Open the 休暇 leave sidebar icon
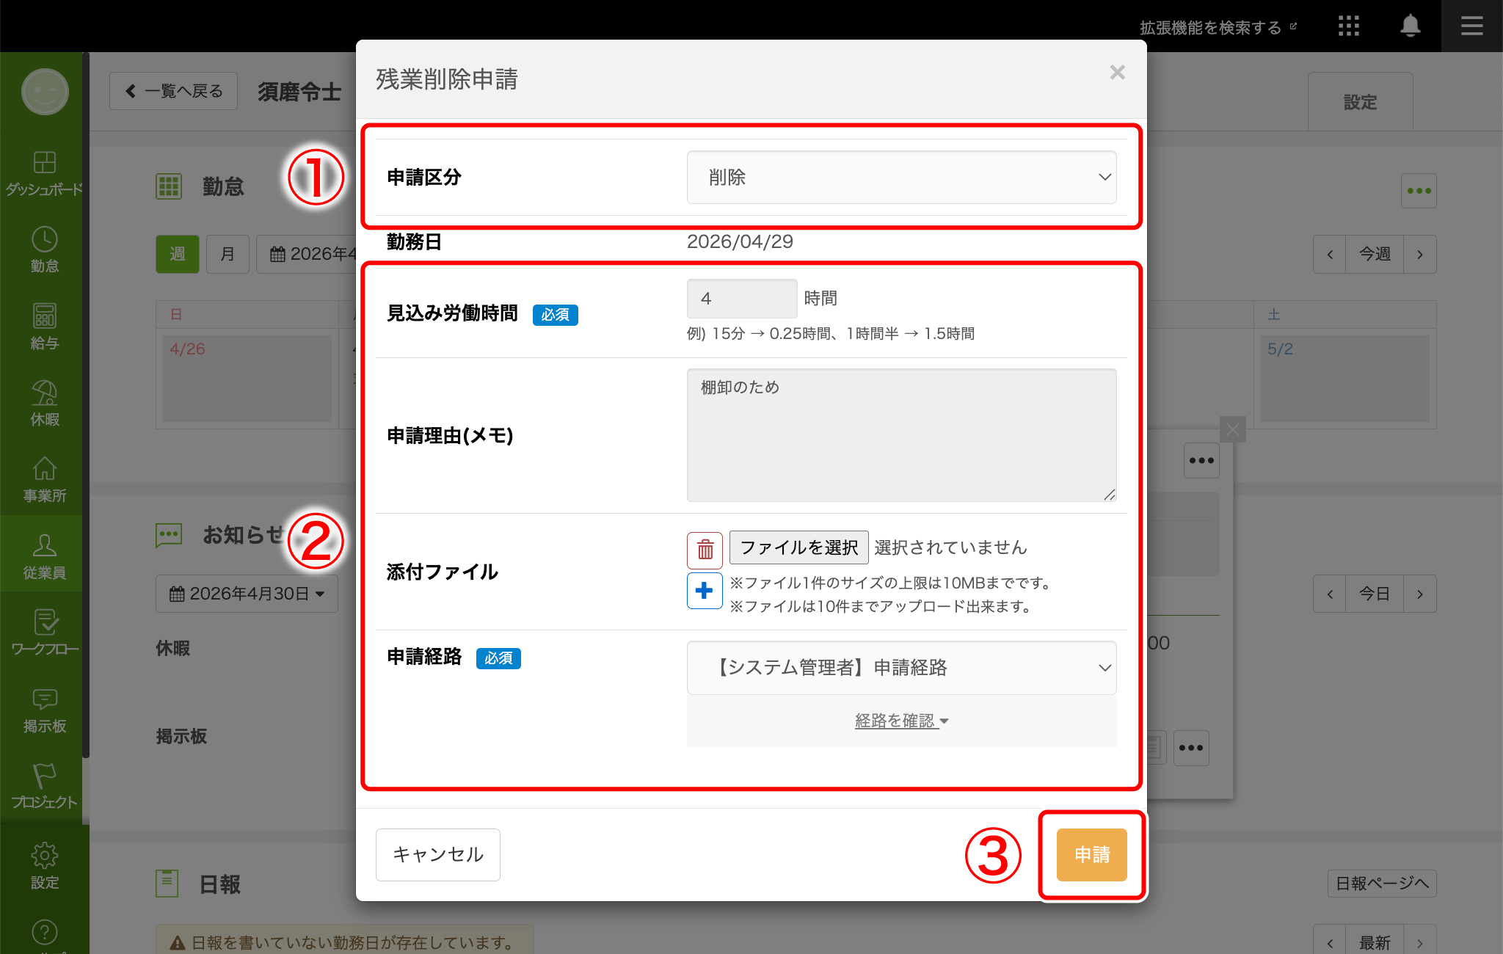This screenshot has width=1503, height=954. (44, 403)
